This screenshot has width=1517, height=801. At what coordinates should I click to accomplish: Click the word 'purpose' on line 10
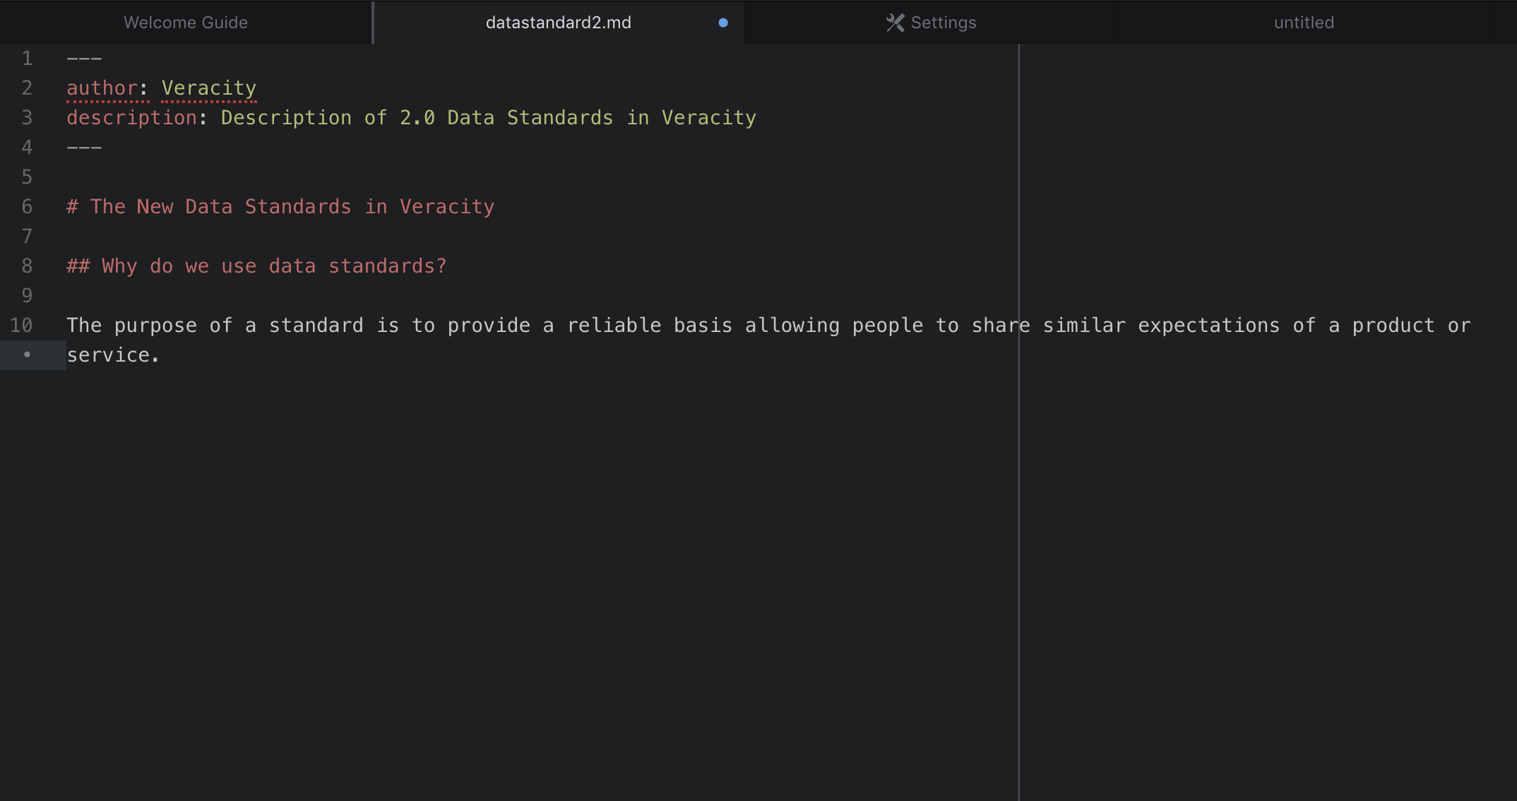pyautogui.click(x=155, y=325)
